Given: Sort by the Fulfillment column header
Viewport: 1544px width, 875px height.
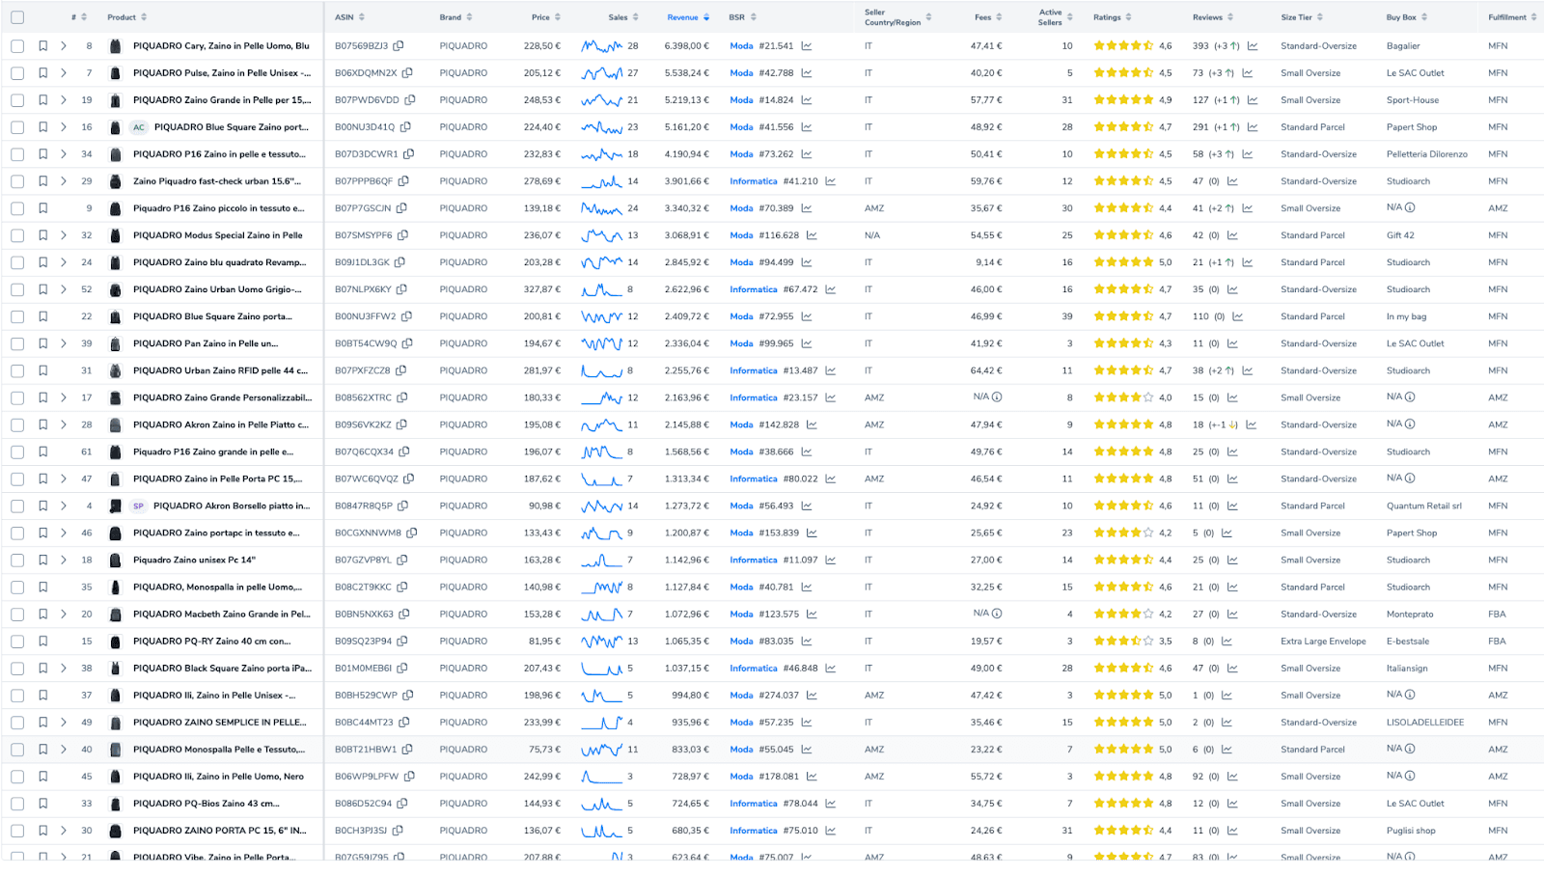Looking at the screenshot, I should pyautogui.click(x=1512, y=17).
